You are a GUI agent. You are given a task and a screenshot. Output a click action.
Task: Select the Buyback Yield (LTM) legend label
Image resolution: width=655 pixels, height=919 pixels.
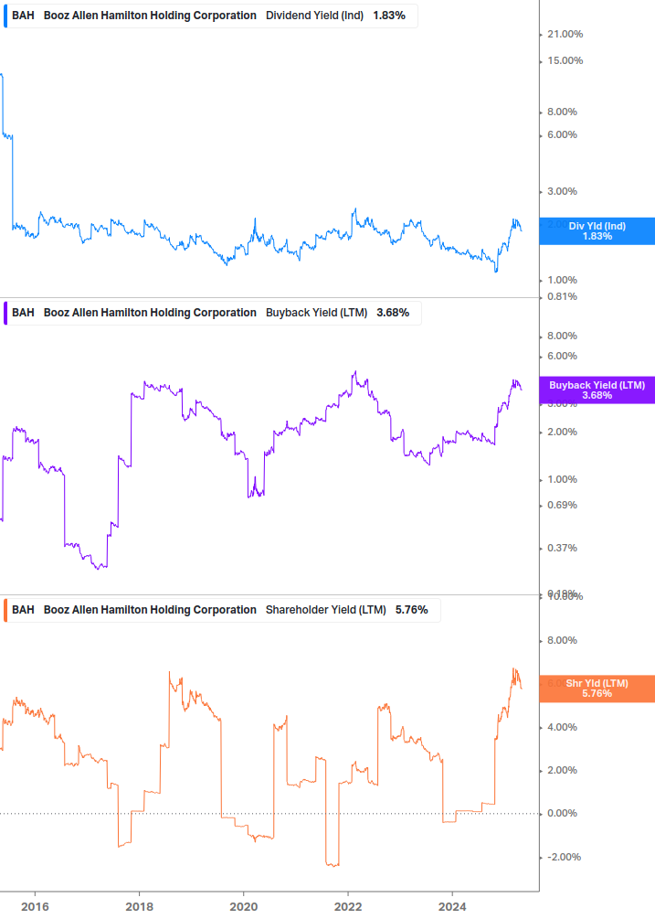(316, 313)
